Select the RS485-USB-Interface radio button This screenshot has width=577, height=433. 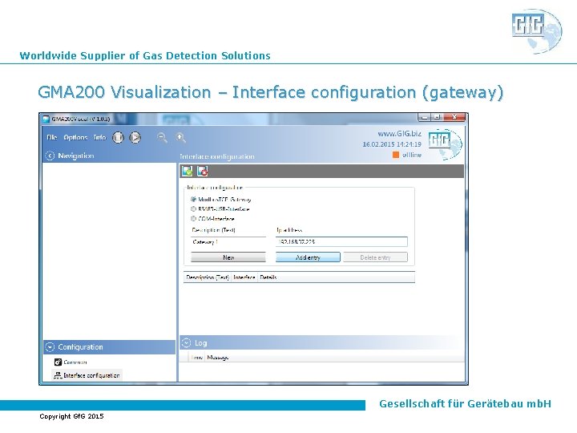point(193,208)
